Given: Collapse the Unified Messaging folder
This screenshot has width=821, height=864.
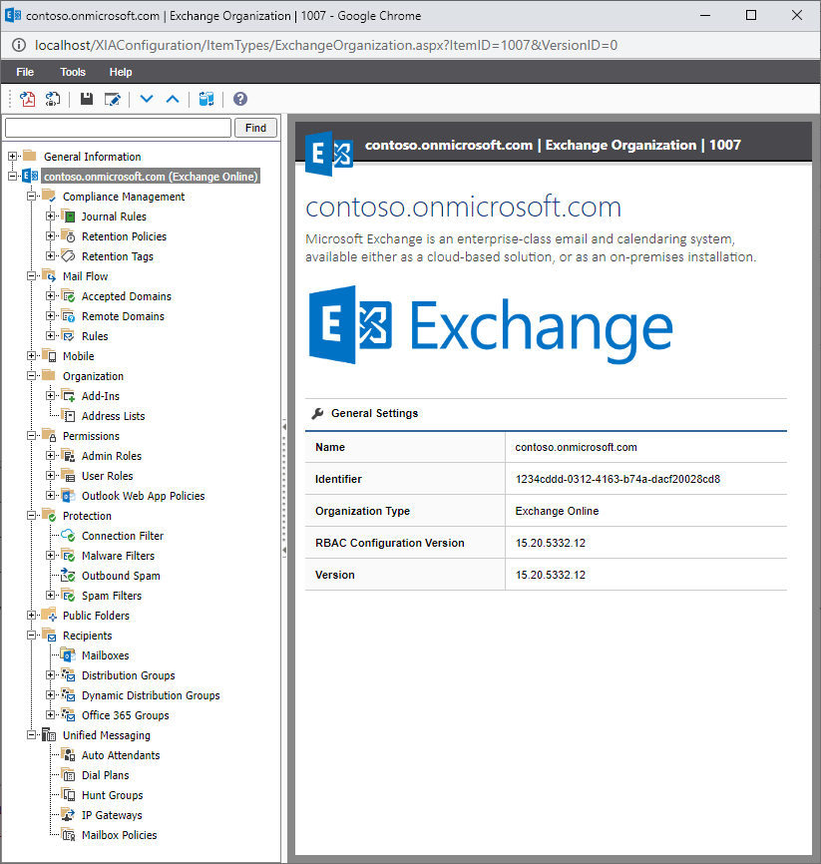Looking at the screenshot, I should [31, 735].
